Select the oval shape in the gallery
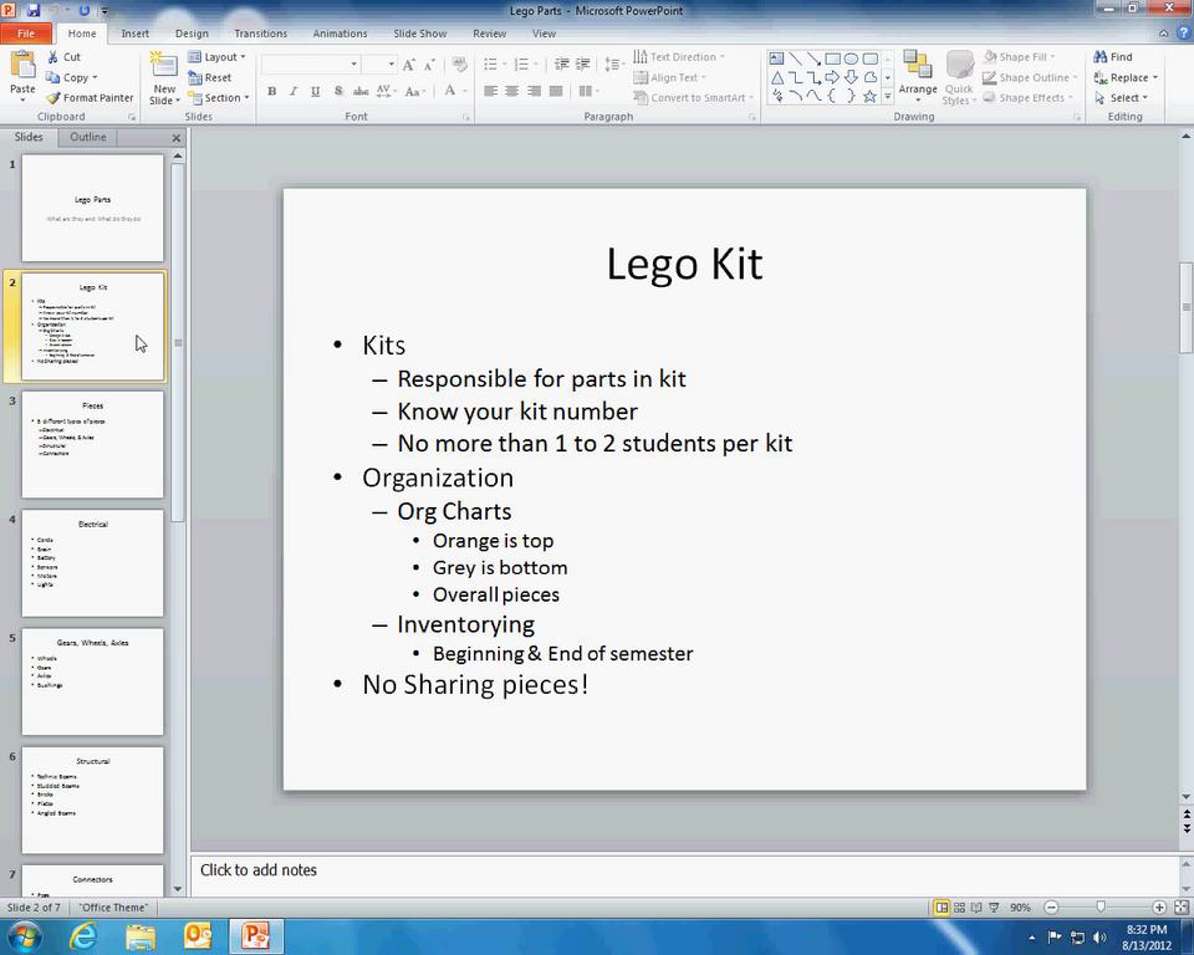 851,59
